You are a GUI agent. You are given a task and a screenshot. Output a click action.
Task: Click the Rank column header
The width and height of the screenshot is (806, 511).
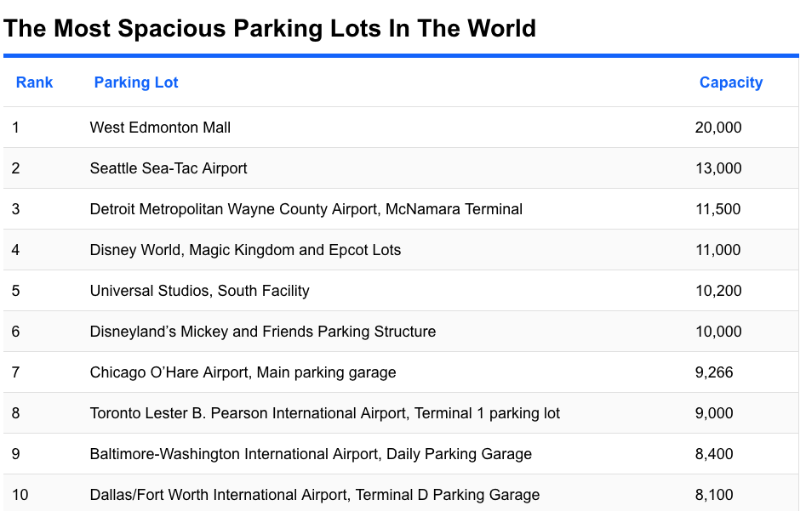[34, 82]
